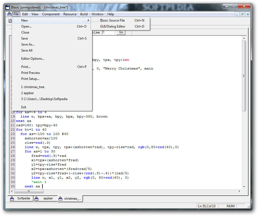
Task: Open the Resource menu
Action: [x=70, y=14]
